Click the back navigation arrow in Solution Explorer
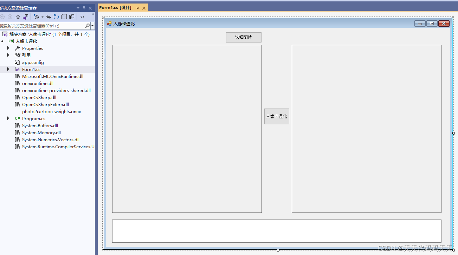Image resolution: width=458 pixels, height=255 pixels. [x=2, y=17]
